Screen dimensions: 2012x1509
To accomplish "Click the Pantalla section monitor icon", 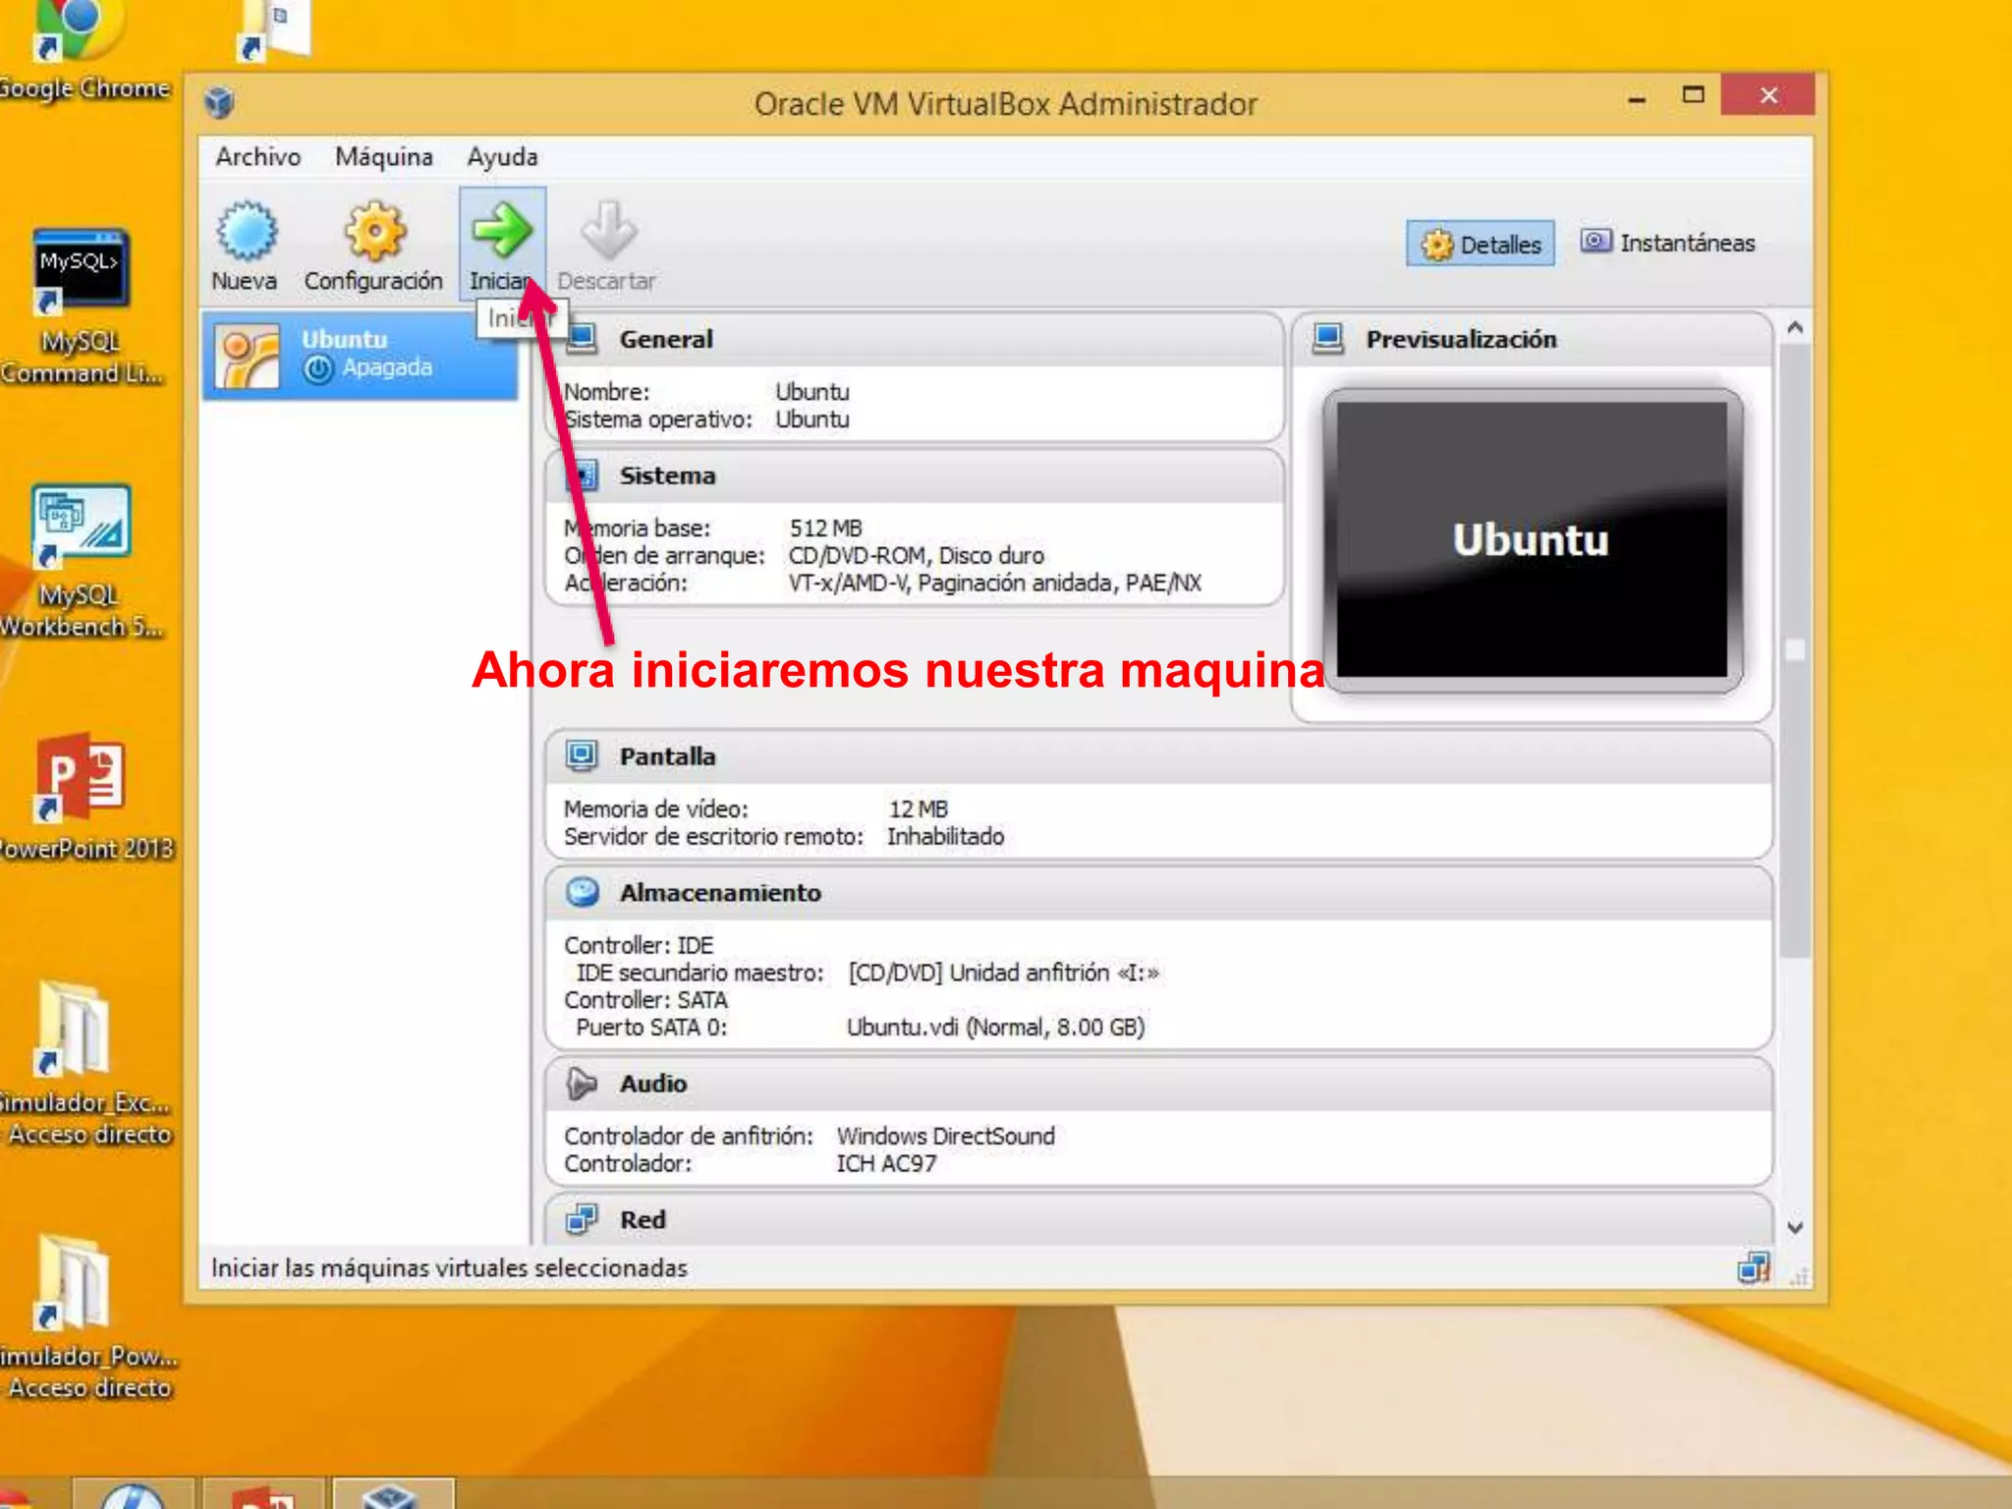I will coord(582,754).
